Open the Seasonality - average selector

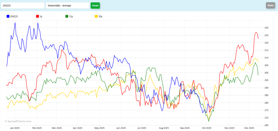tap(68, 5)
